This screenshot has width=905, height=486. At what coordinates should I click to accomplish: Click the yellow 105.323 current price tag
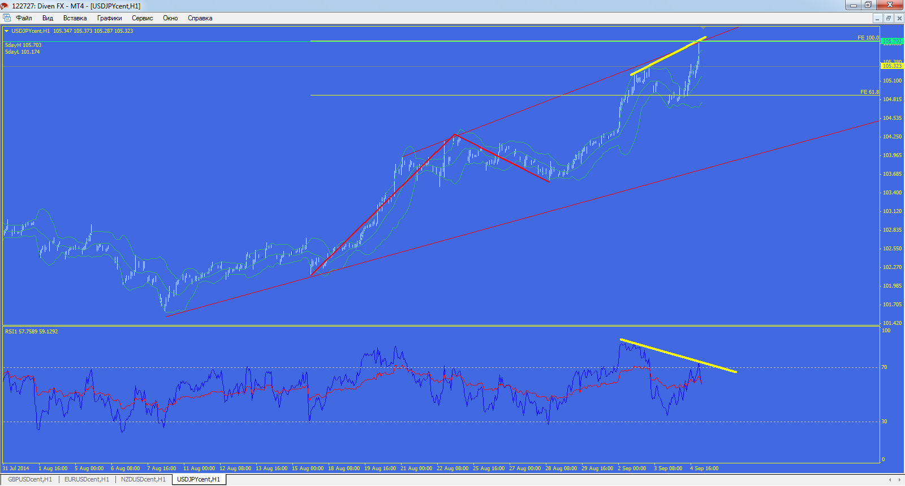click(892, 66)
